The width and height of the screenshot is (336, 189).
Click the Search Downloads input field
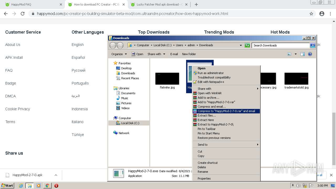point(281,45)
